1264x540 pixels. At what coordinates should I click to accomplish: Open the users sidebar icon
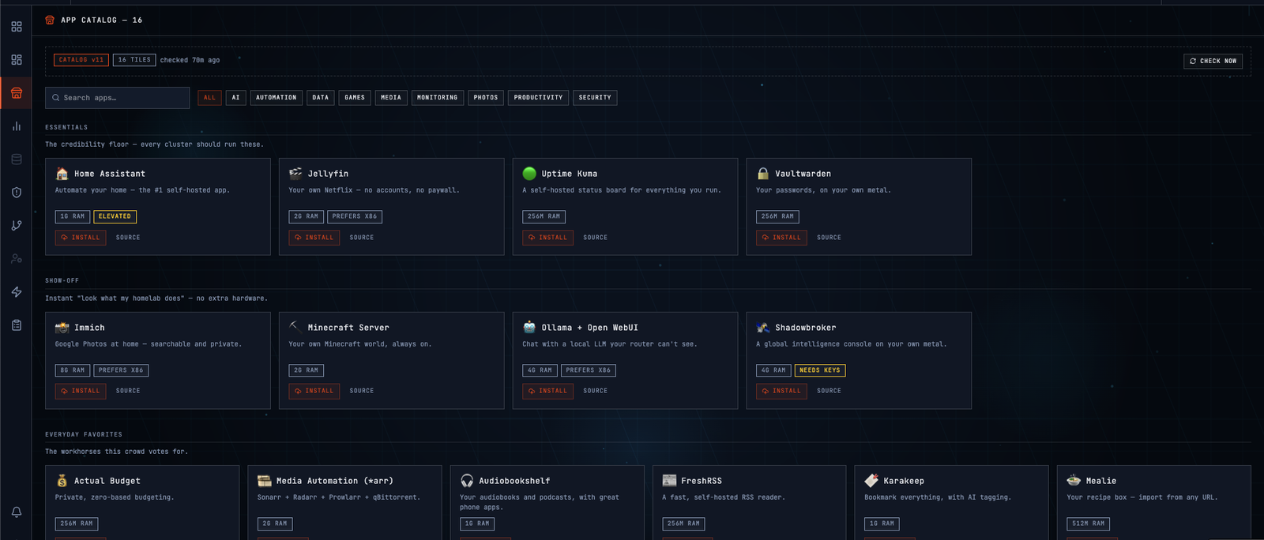(x=17, y=259)
